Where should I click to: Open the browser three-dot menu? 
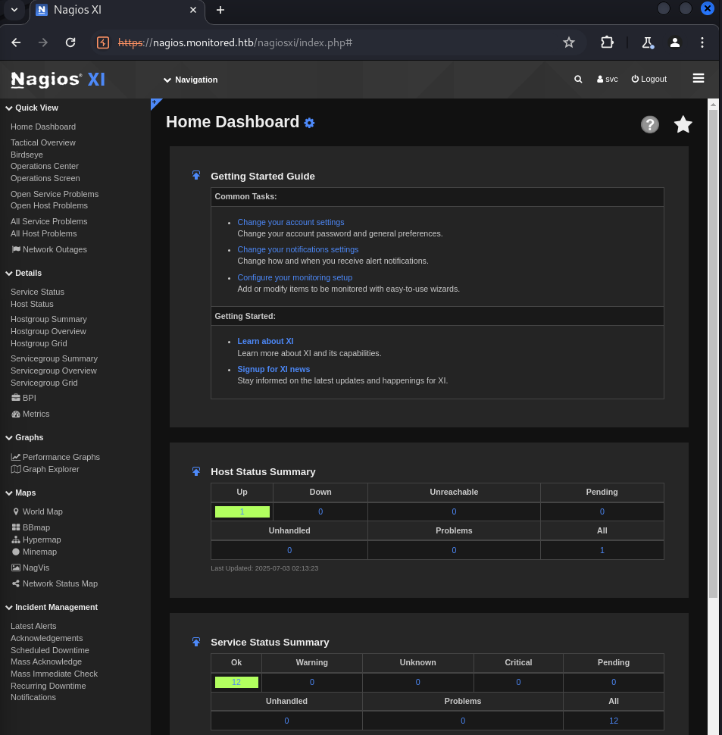click(702, 42)
